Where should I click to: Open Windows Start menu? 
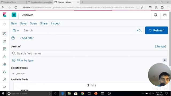point(3,93)
